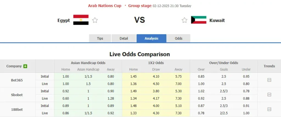Viewport: 281px width, 117px height.
Task: Select the Sbobet company row label
Action: 17,95
